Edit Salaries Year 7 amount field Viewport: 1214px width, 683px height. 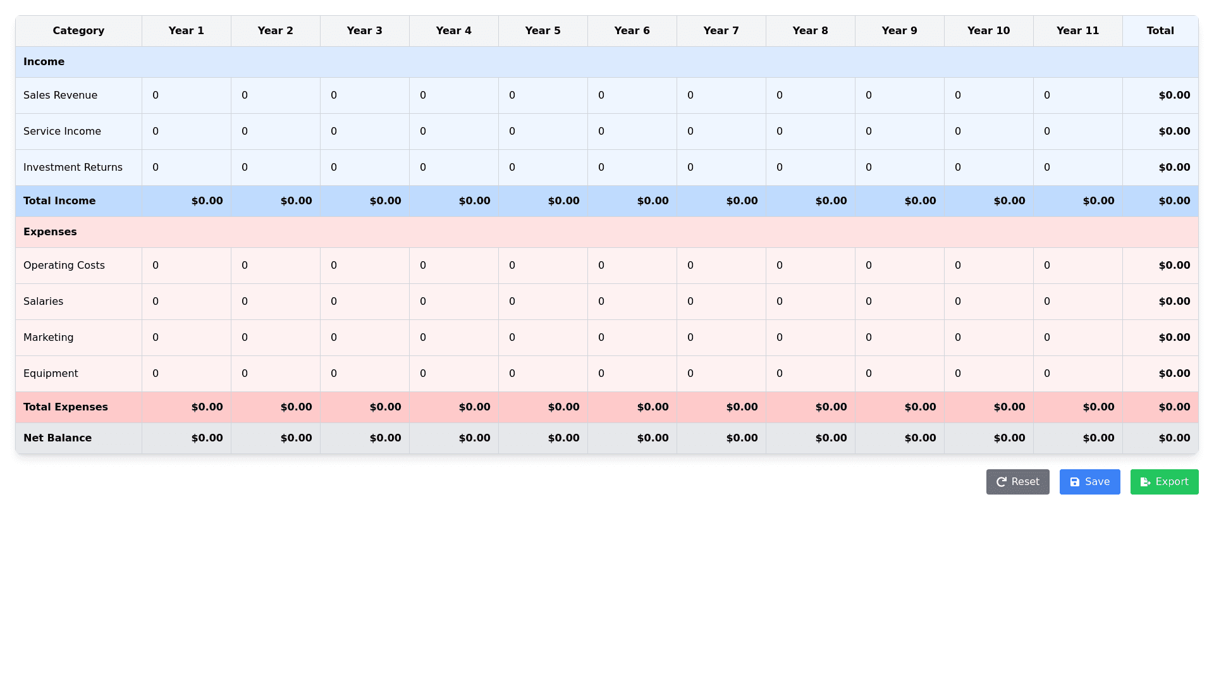tap(721, 302)
